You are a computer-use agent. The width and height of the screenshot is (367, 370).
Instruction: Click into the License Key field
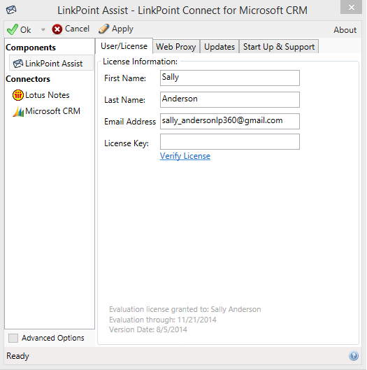[230, 141]
